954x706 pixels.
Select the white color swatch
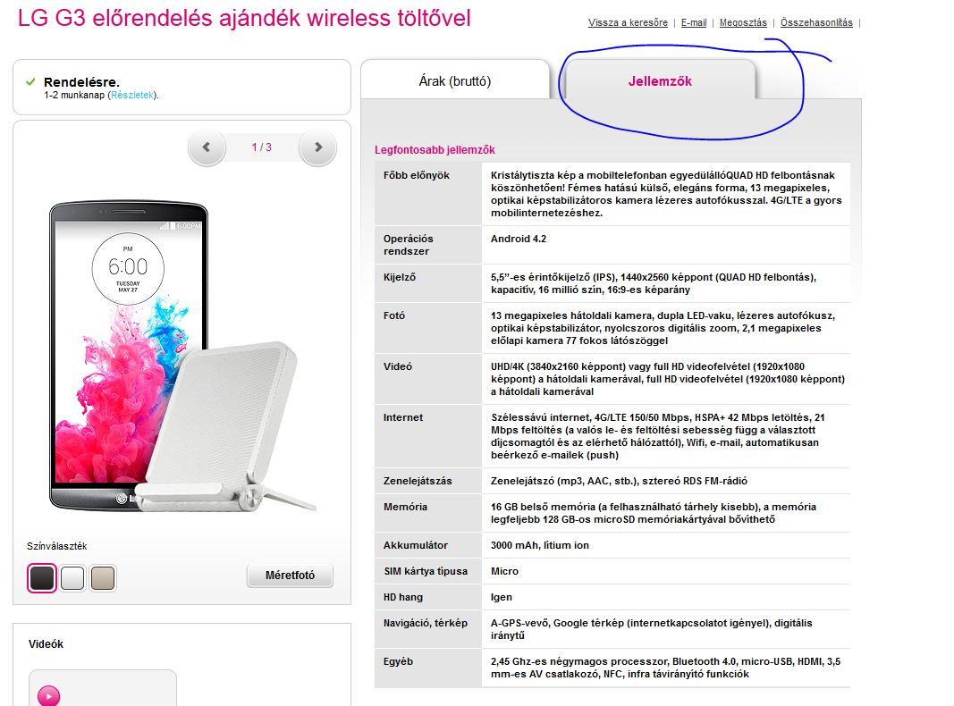72,577
